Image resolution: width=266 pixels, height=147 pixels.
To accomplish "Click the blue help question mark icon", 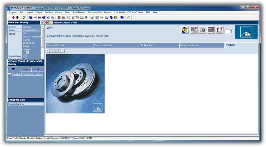I will click(x=129, y=18).
